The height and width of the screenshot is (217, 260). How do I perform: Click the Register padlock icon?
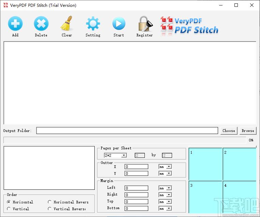coord(145,24)
